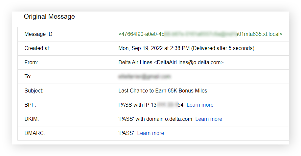
Task: Click the Created at: label
Action: point(37,48)
